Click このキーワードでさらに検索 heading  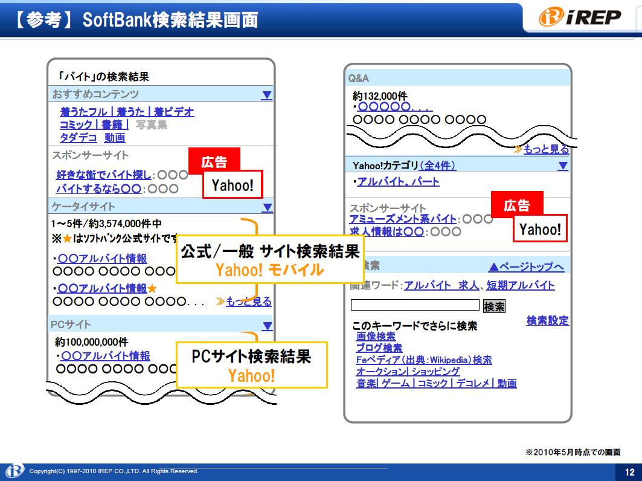coord(414,326)
